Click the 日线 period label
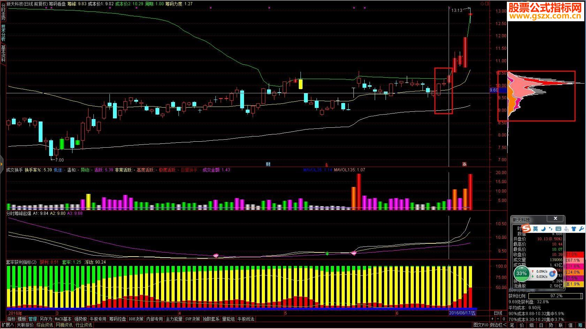This screenshot has height=329, width=586. tap(498, 313)
